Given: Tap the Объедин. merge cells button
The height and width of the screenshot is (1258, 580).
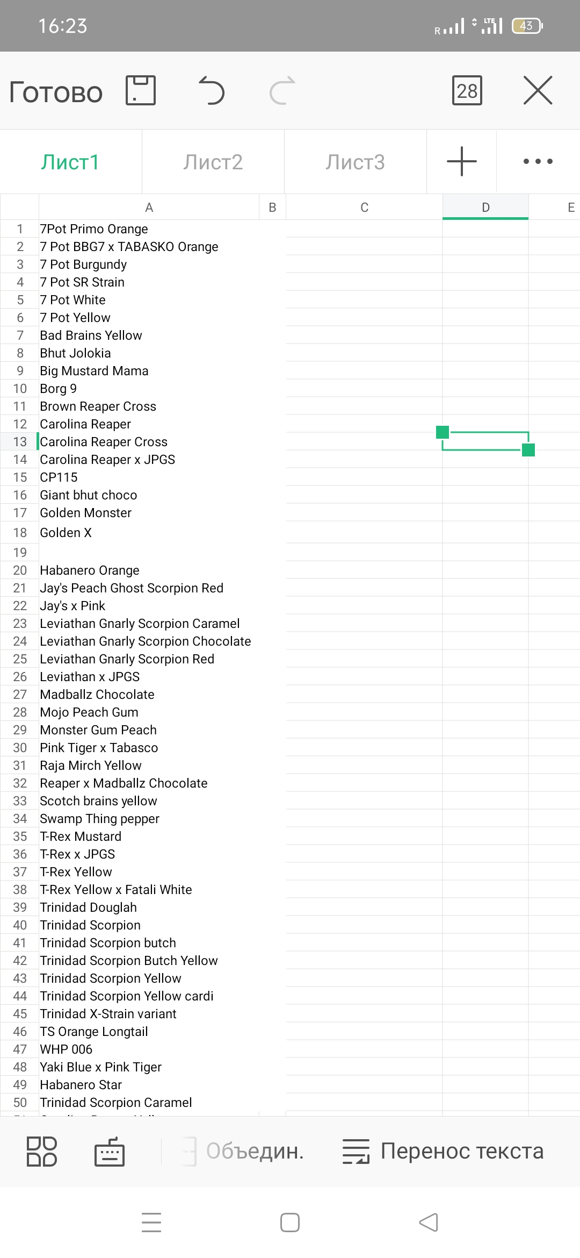Looking at the screenshot, I should 243,1151.
